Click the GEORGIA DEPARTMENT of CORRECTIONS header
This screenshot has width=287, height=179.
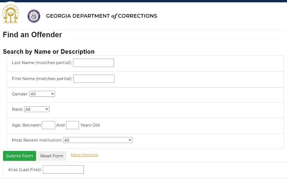[101, 16]
